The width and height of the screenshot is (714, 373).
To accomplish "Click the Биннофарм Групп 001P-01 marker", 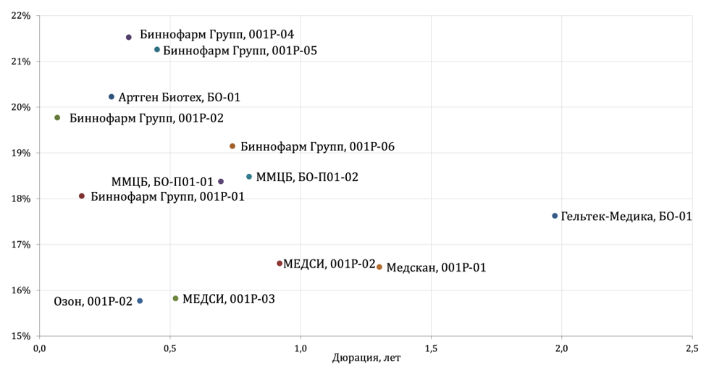I will pyautogui.click(x=82, y=196).
